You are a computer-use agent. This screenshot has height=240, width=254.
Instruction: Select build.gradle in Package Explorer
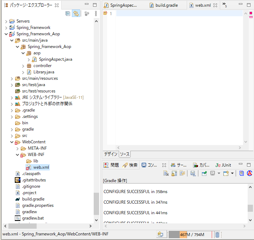(33, 199)
